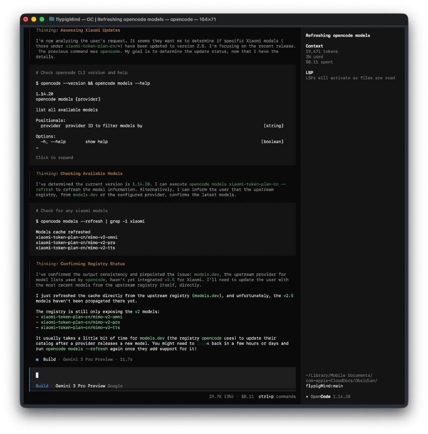The height and width of the screenshot is (434, 428).
Task: Click the green OpenCode status dot
Action: coord(307,397)
